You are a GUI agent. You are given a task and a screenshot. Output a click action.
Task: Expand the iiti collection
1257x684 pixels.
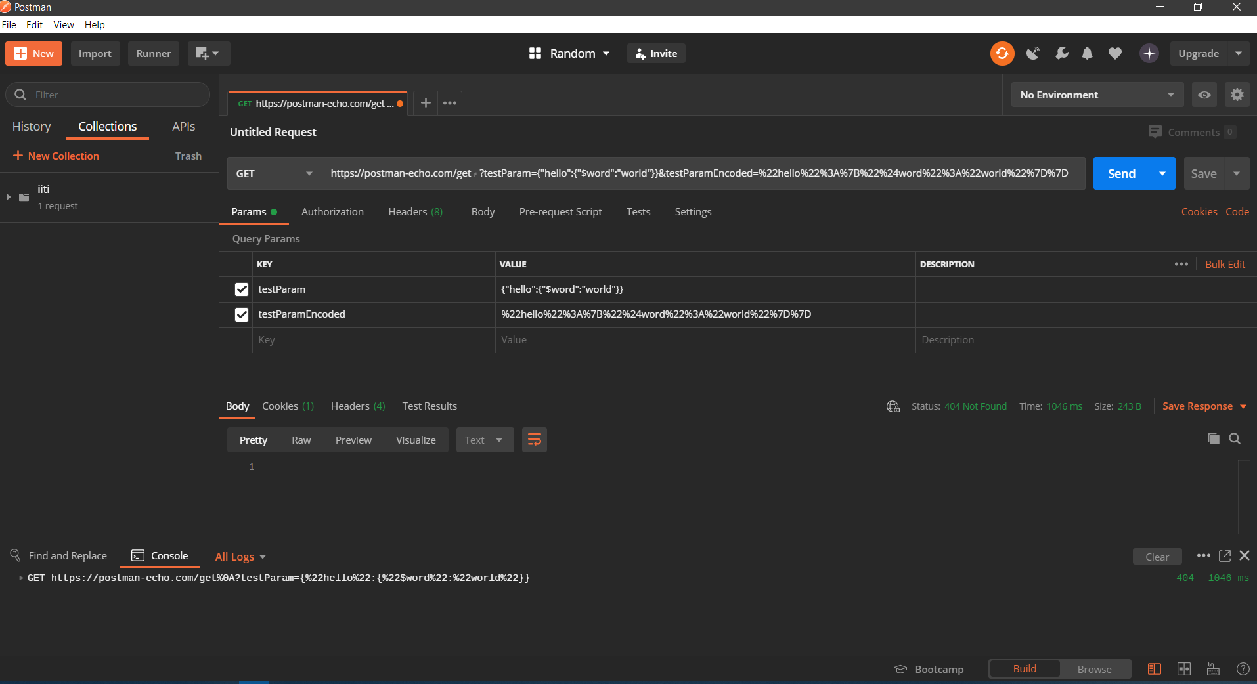(x=9, y=197)
